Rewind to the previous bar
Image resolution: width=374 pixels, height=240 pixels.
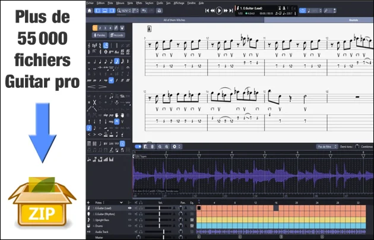point(213,11)
